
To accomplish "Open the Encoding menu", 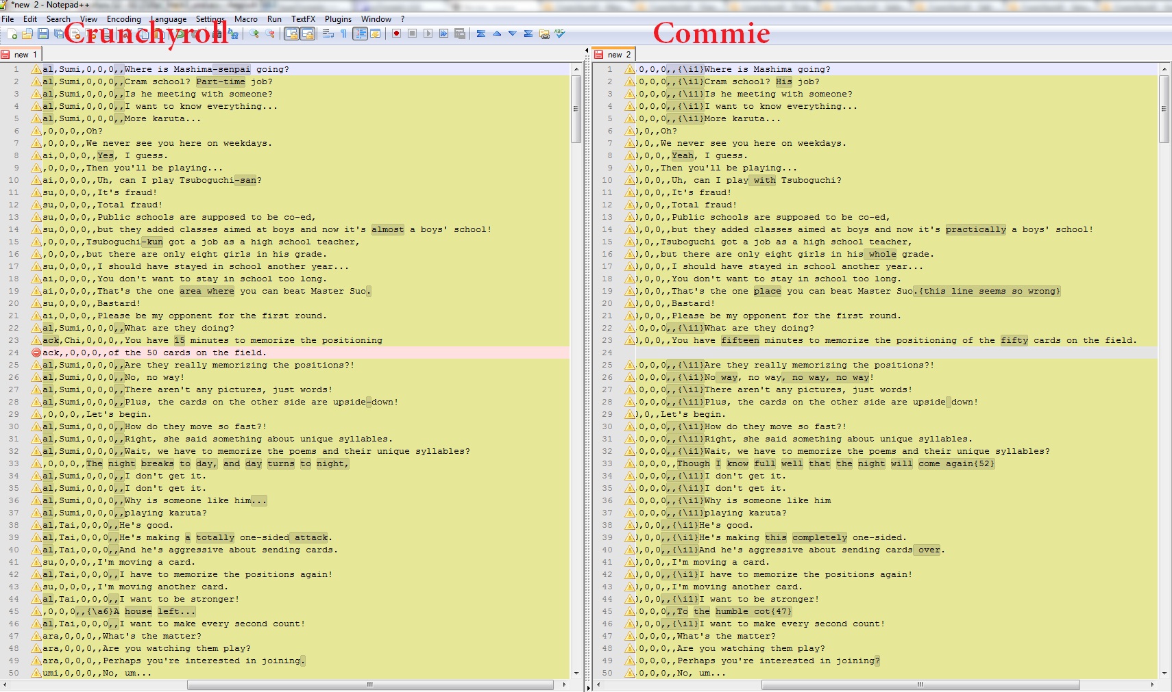I will (x=123, y=19).
